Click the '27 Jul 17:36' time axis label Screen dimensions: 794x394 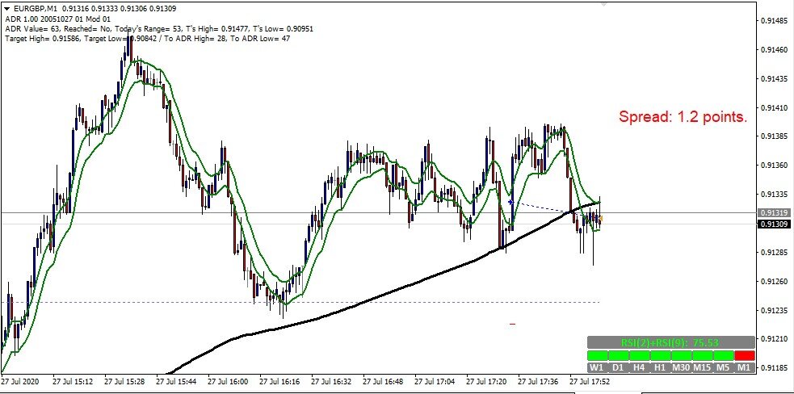point(537,381)
